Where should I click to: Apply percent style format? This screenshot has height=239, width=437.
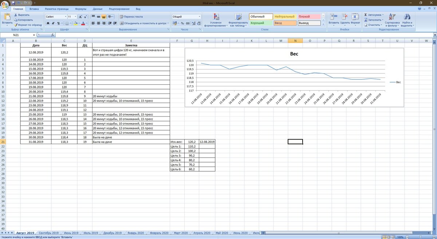point(182,23)
